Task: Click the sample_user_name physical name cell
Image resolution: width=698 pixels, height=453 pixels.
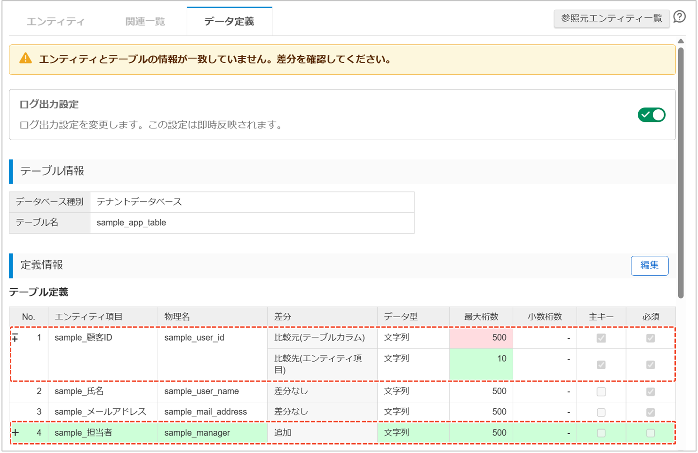Action: pos(212,391)
